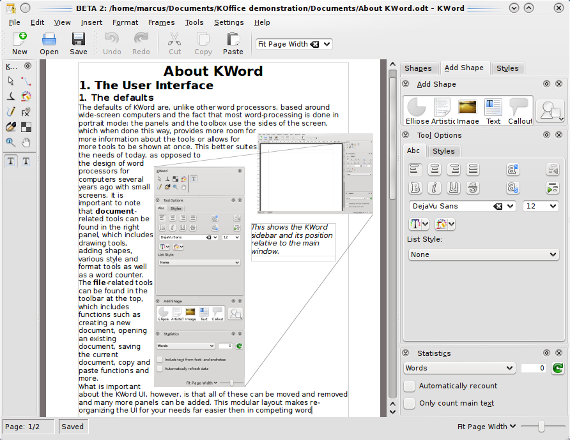Screen dimensions: 570x440
Task: Clear the font name field
Action: click(x=497, y=207)
